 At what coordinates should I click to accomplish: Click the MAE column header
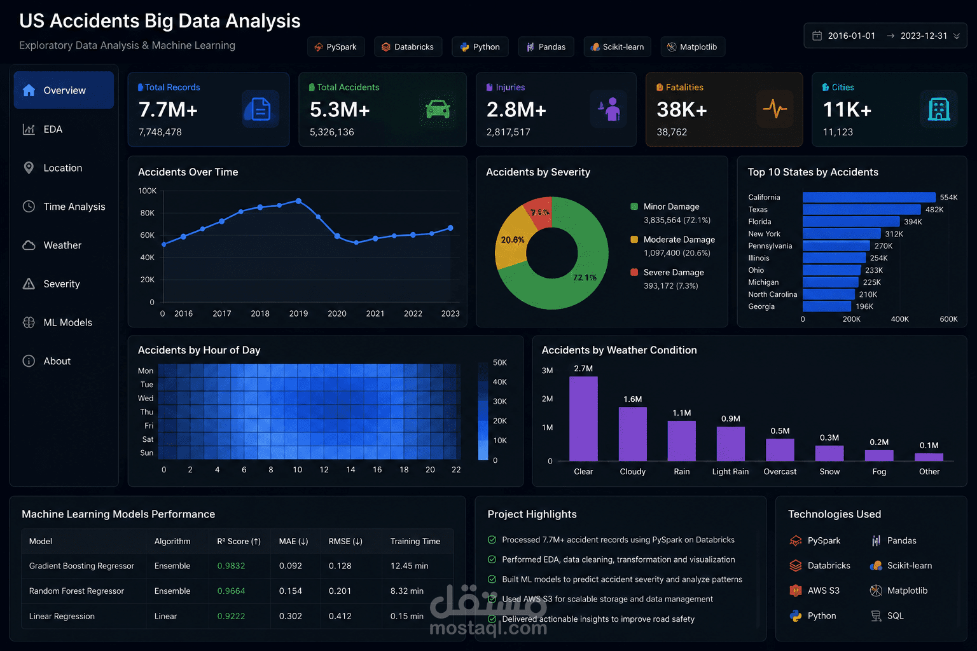tap(293, 542)
